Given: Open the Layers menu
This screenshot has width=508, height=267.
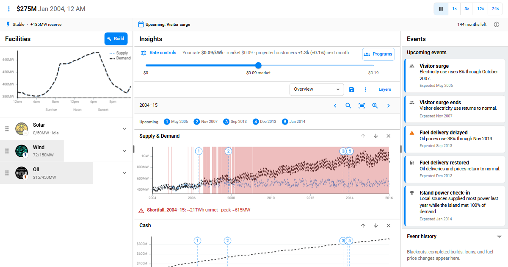Looking at the screenshot, I should point(385,89).
